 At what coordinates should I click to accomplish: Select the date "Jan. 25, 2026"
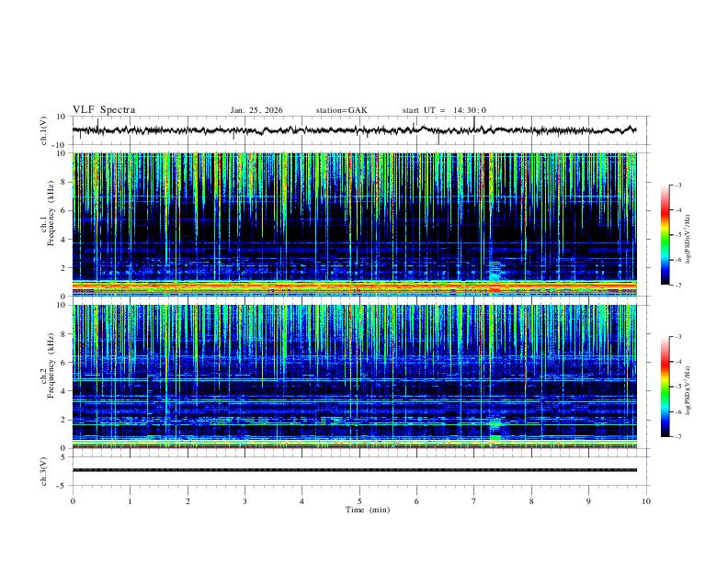point(256,110)
